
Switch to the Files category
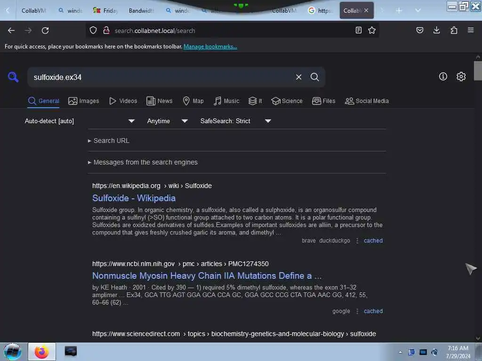[323, 101]
